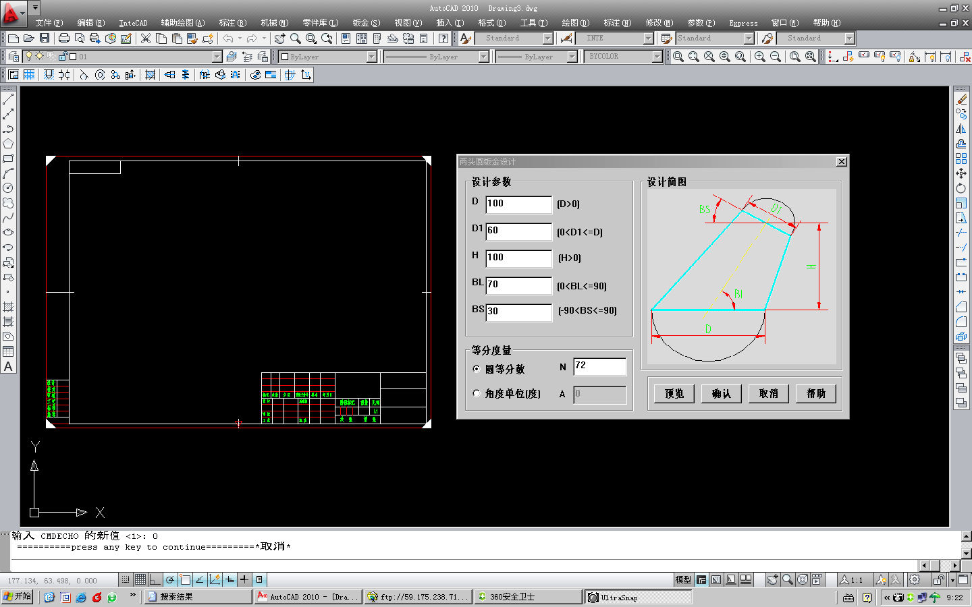Click the Paste clipboard icon

[176, 38]
